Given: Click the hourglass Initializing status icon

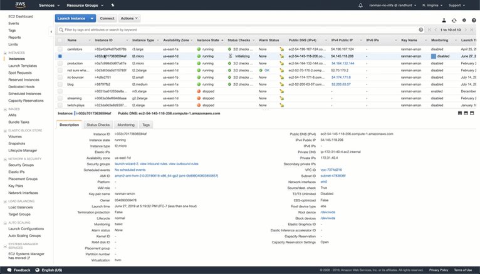Looking at the screenshot, I should click(x=230, y=56).
